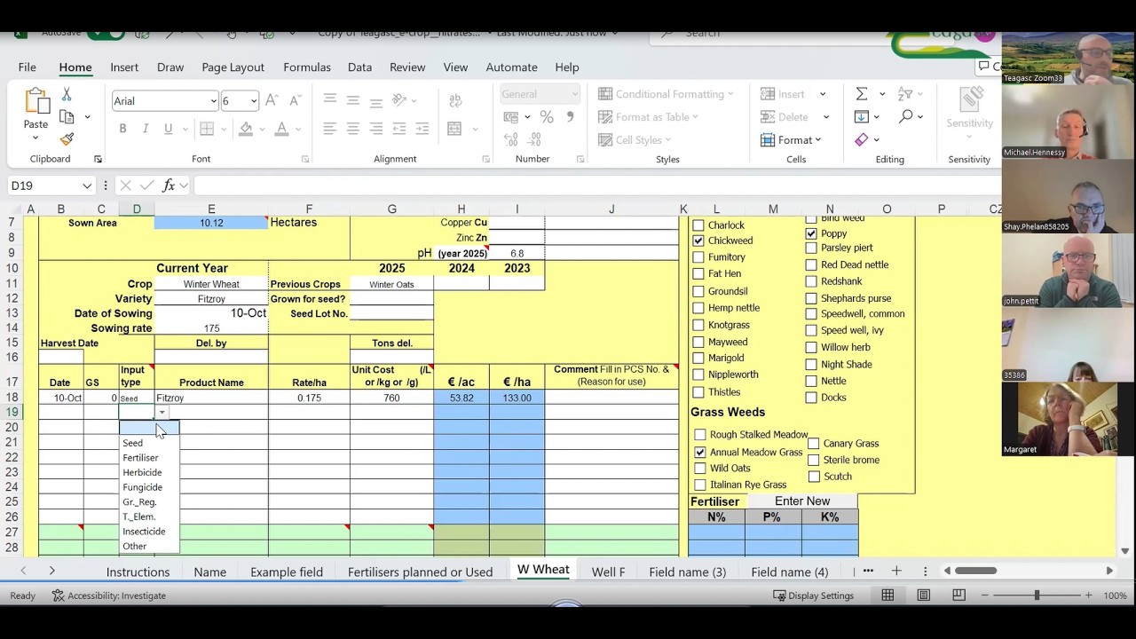Click Display Settings in status bar

[x=813, y=596]
